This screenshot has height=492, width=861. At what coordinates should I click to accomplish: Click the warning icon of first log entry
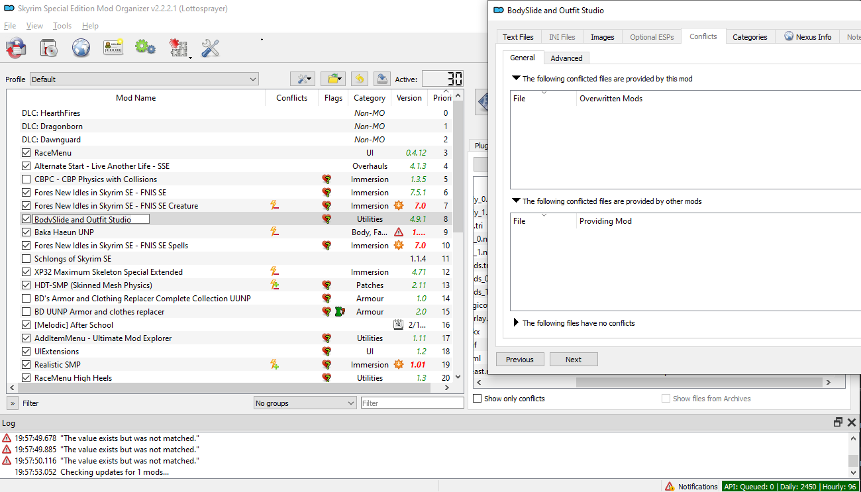7,438
